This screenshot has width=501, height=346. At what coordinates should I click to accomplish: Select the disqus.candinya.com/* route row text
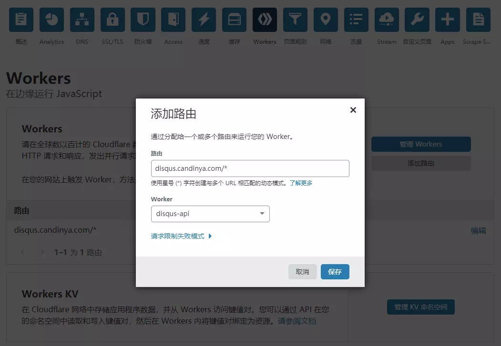(x=55, y=230)
